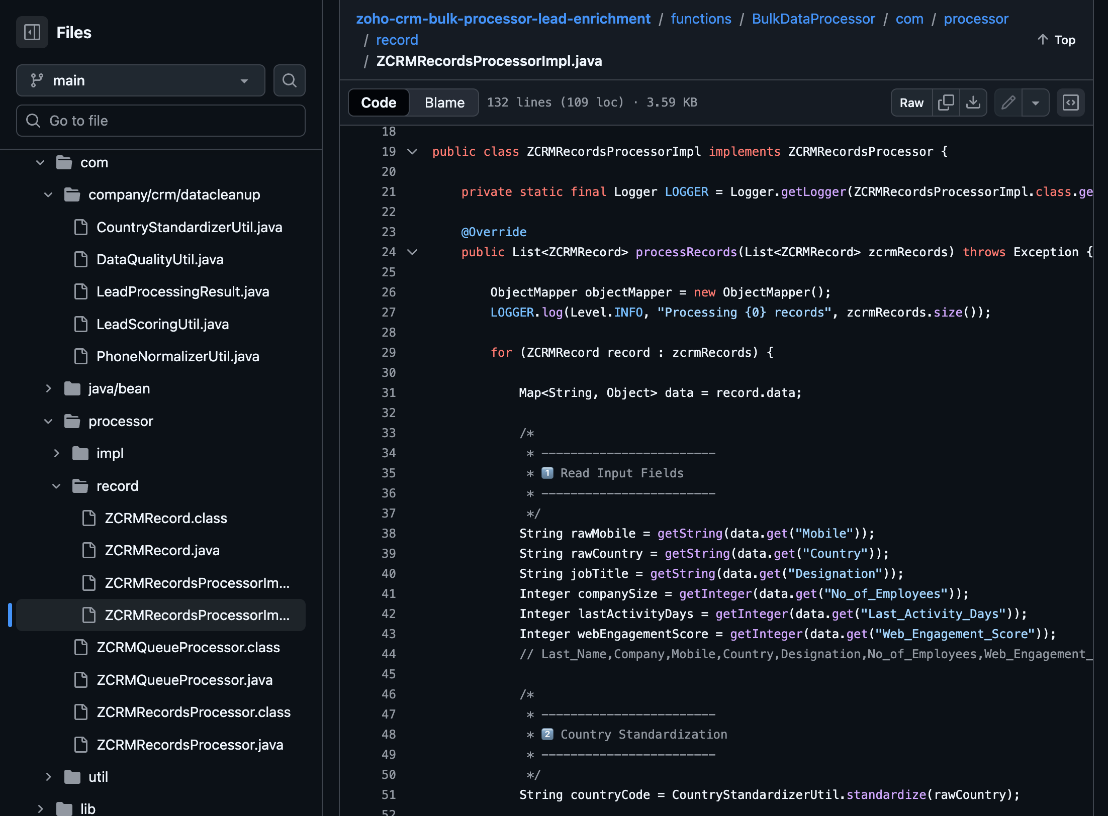
Task: Open the CountryStandardizerUtil.java file
Action: tap(189, 227)
